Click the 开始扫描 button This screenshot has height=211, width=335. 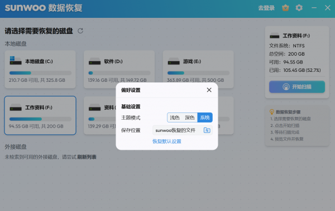[297, 87]
